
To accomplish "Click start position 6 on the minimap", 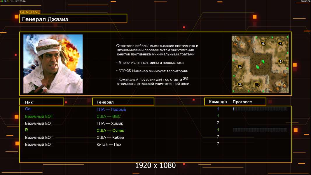I will (263, 43).
